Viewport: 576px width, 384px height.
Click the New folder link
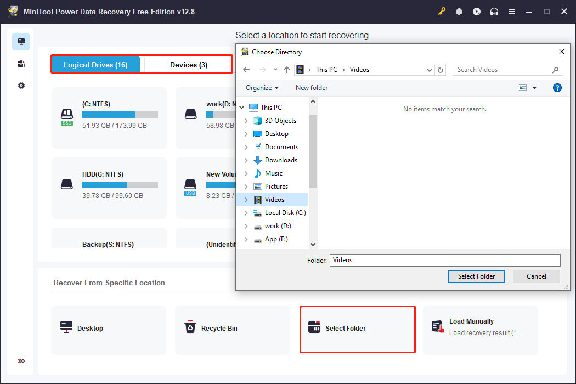[311, 87]
